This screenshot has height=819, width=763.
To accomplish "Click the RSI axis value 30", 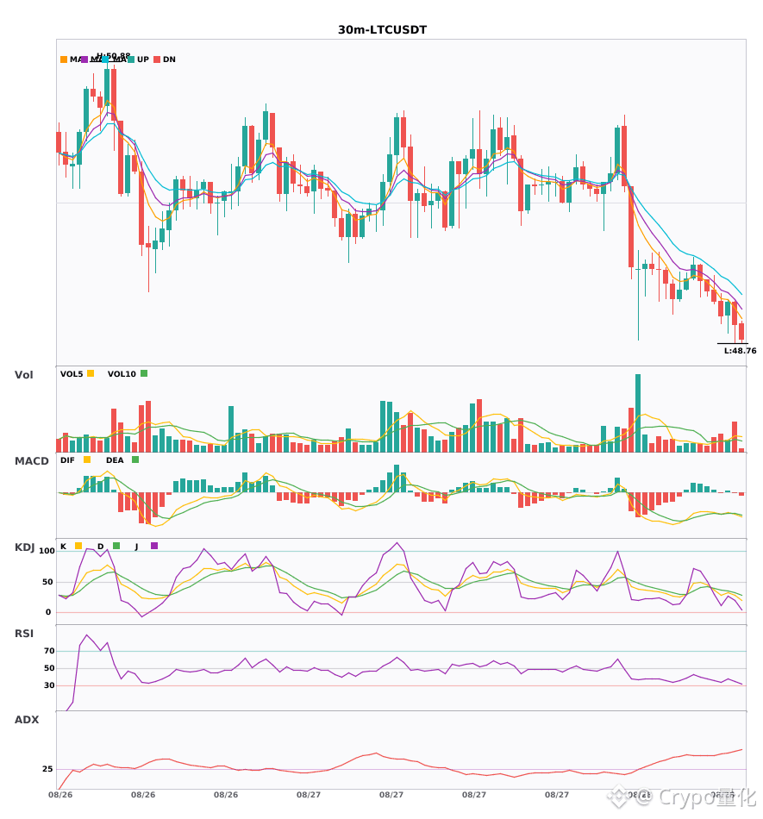I will (x=49, y=685).
